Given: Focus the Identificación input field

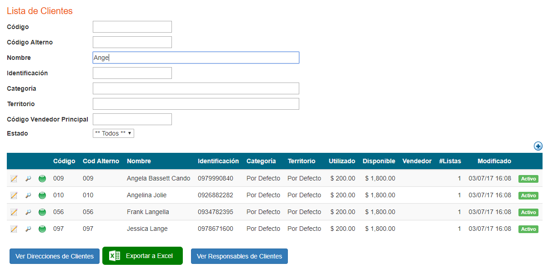Looking at the screenshot, I should pos(132,73).
